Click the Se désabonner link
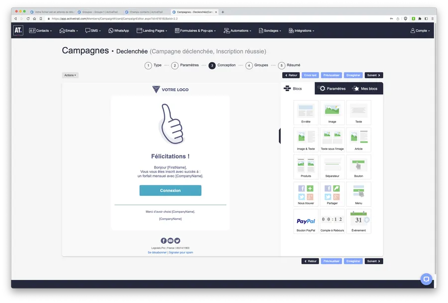448x303 pixels. (157, 253)
